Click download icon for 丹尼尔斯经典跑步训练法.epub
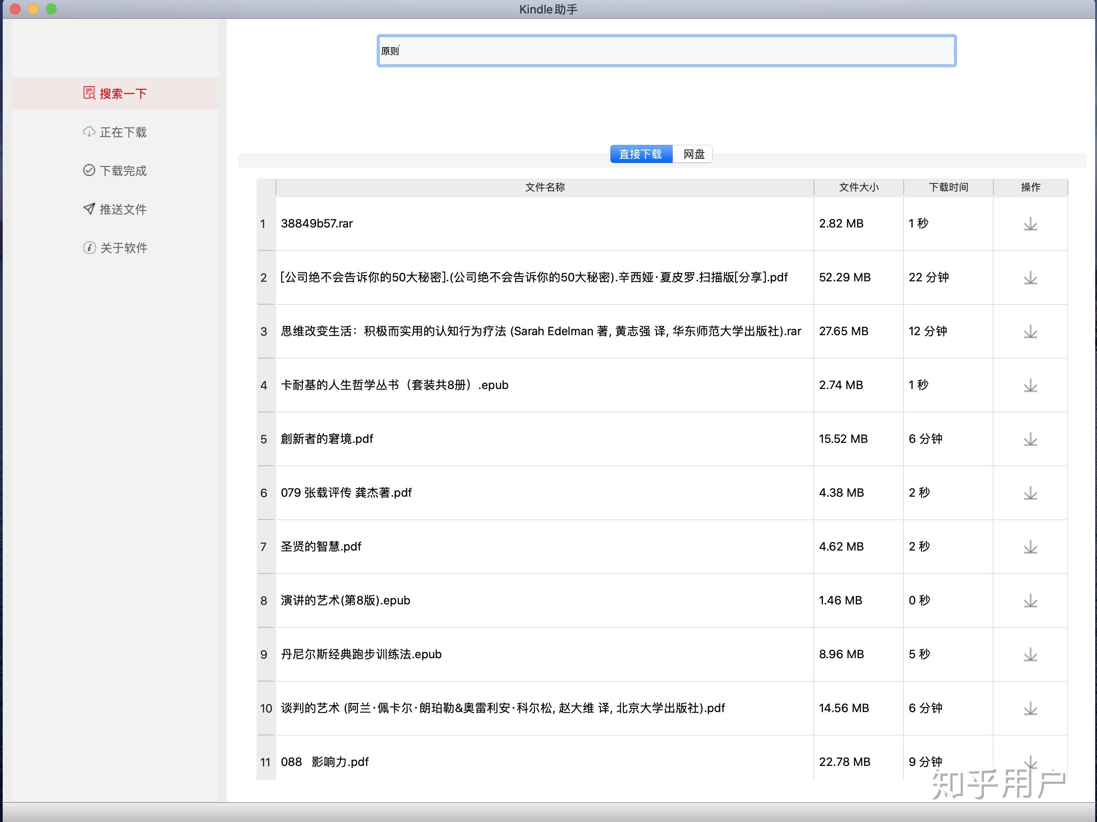Image resolution: width=1097 pixels, height=822 pixels. (1030, 654)
